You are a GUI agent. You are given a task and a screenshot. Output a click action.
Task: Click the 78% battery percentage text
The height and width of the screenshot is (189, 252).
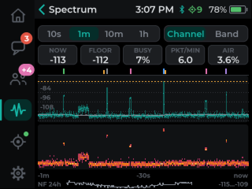(x=218, y=9)
